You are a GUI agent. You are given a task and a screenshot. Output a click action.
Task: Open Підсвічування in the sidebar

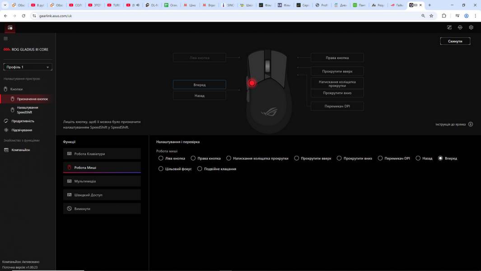pyautogui.click(x=22, y=130)
